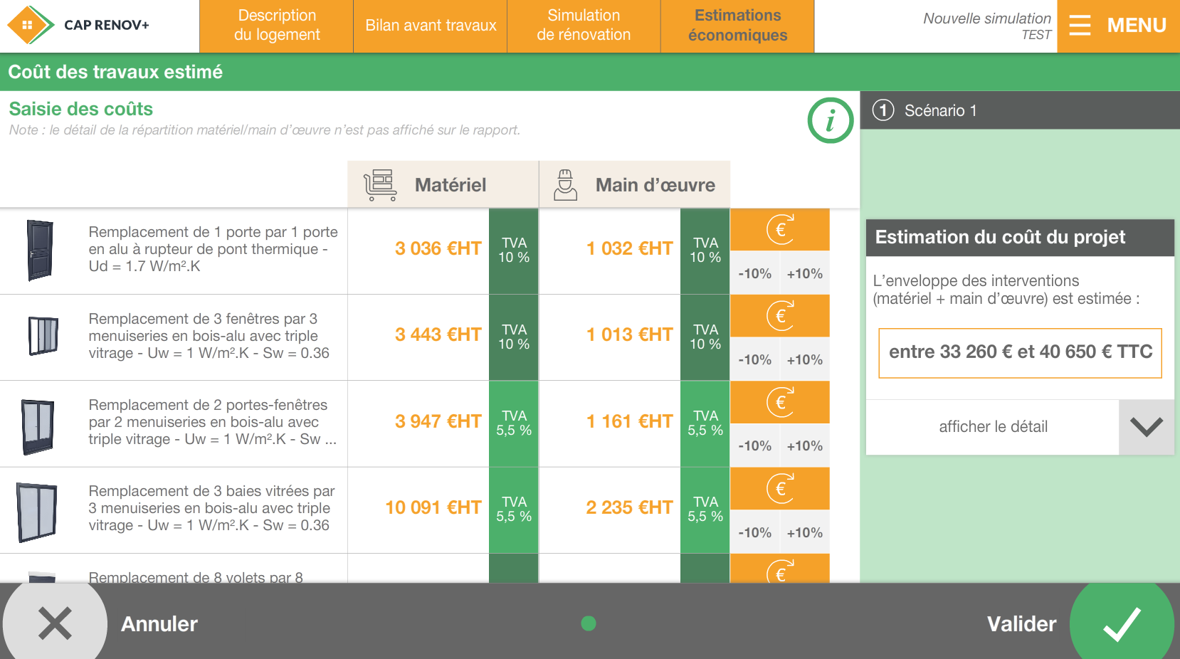Click the French-door thumbnail for portes-fenêtres row
Screen dimensions: 1180x659
38,426
